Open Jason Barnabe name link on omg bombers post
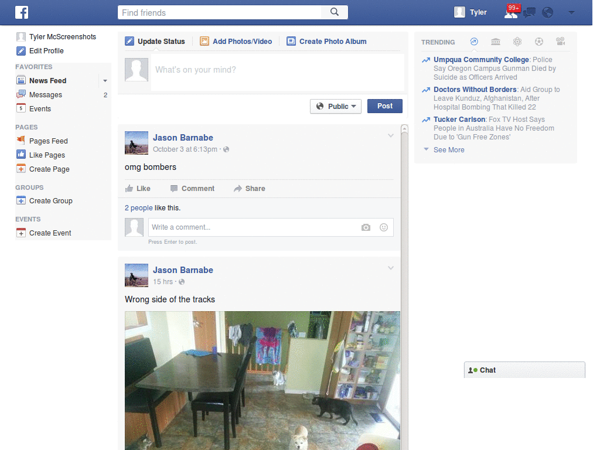The image size is (600, 450). (183, 137)
